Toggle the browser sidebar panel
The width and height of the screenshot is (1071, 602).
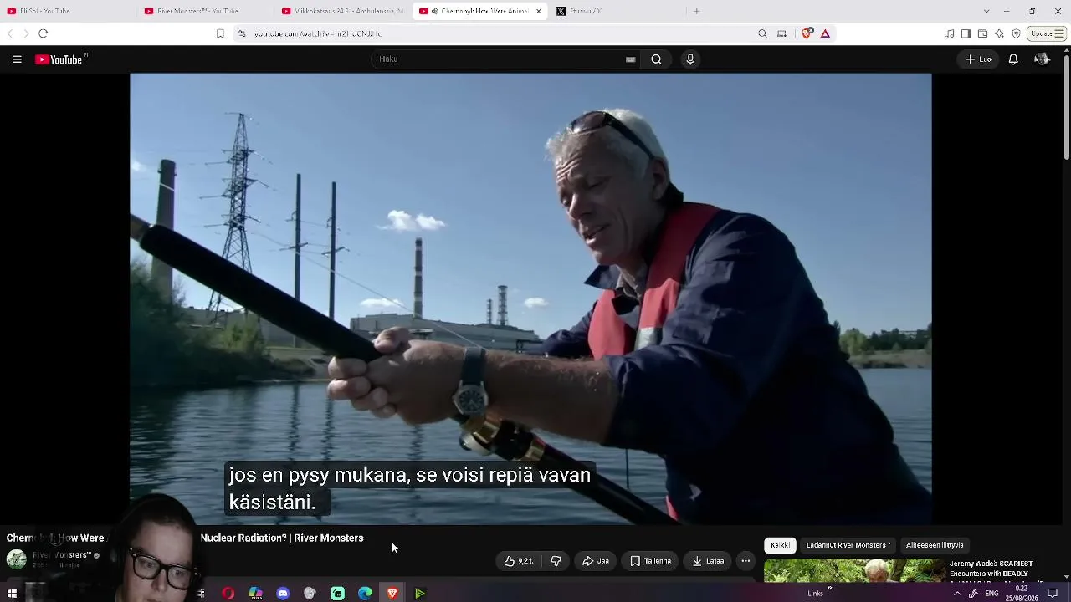pyautogui.click(x=966, y=33)
